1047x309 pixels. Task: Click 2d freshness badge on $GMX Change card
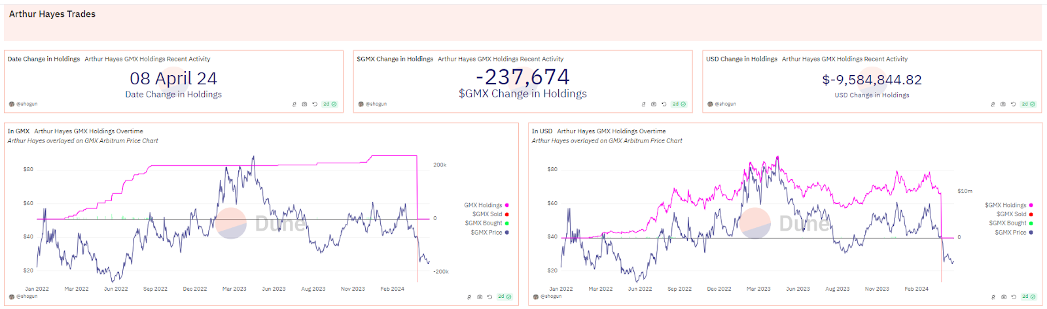click(x=679, y=104)
